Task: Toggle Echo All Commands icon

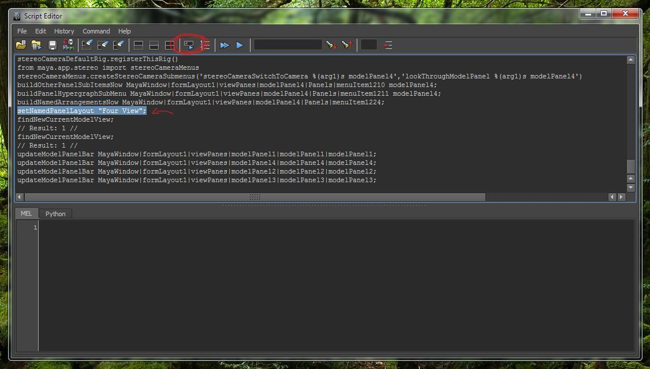Action: click(x=189, y=45)
